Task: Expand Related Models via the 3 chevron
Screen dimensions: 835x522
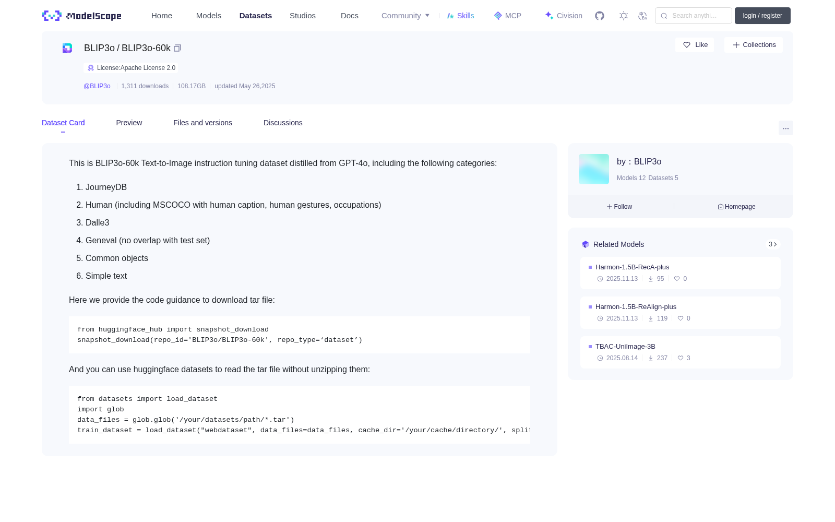Action: [x=773, y=244]
